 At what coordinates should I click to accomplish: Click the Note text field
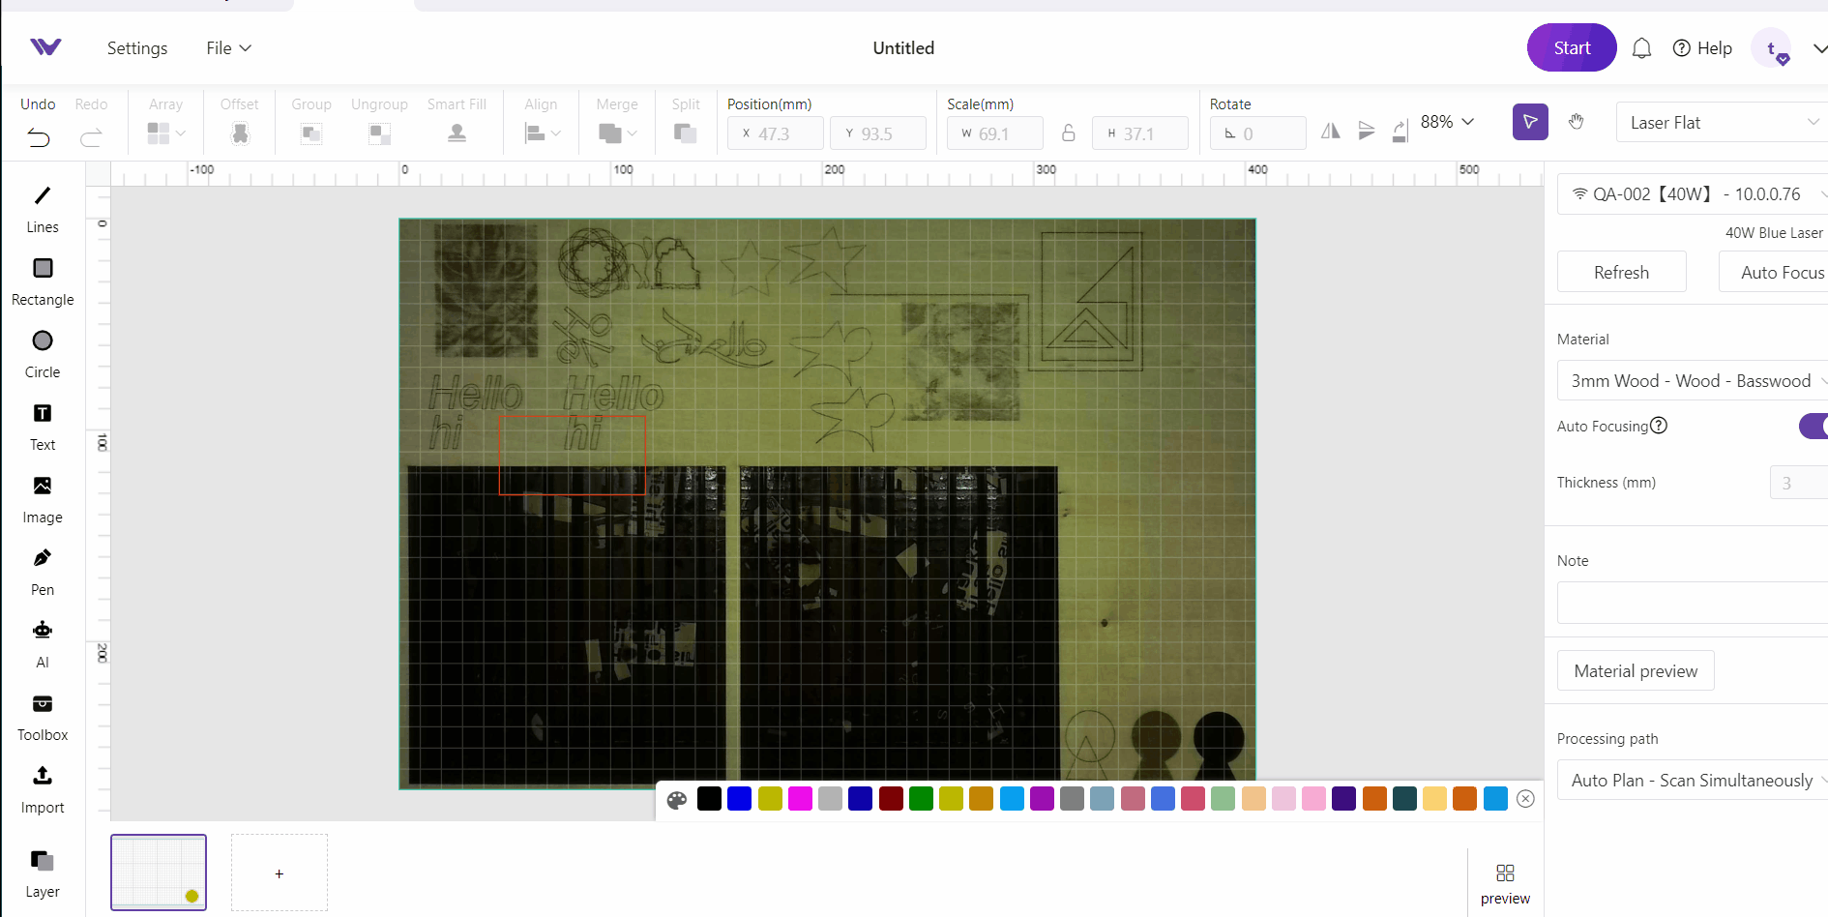(x=1693, y=603)
